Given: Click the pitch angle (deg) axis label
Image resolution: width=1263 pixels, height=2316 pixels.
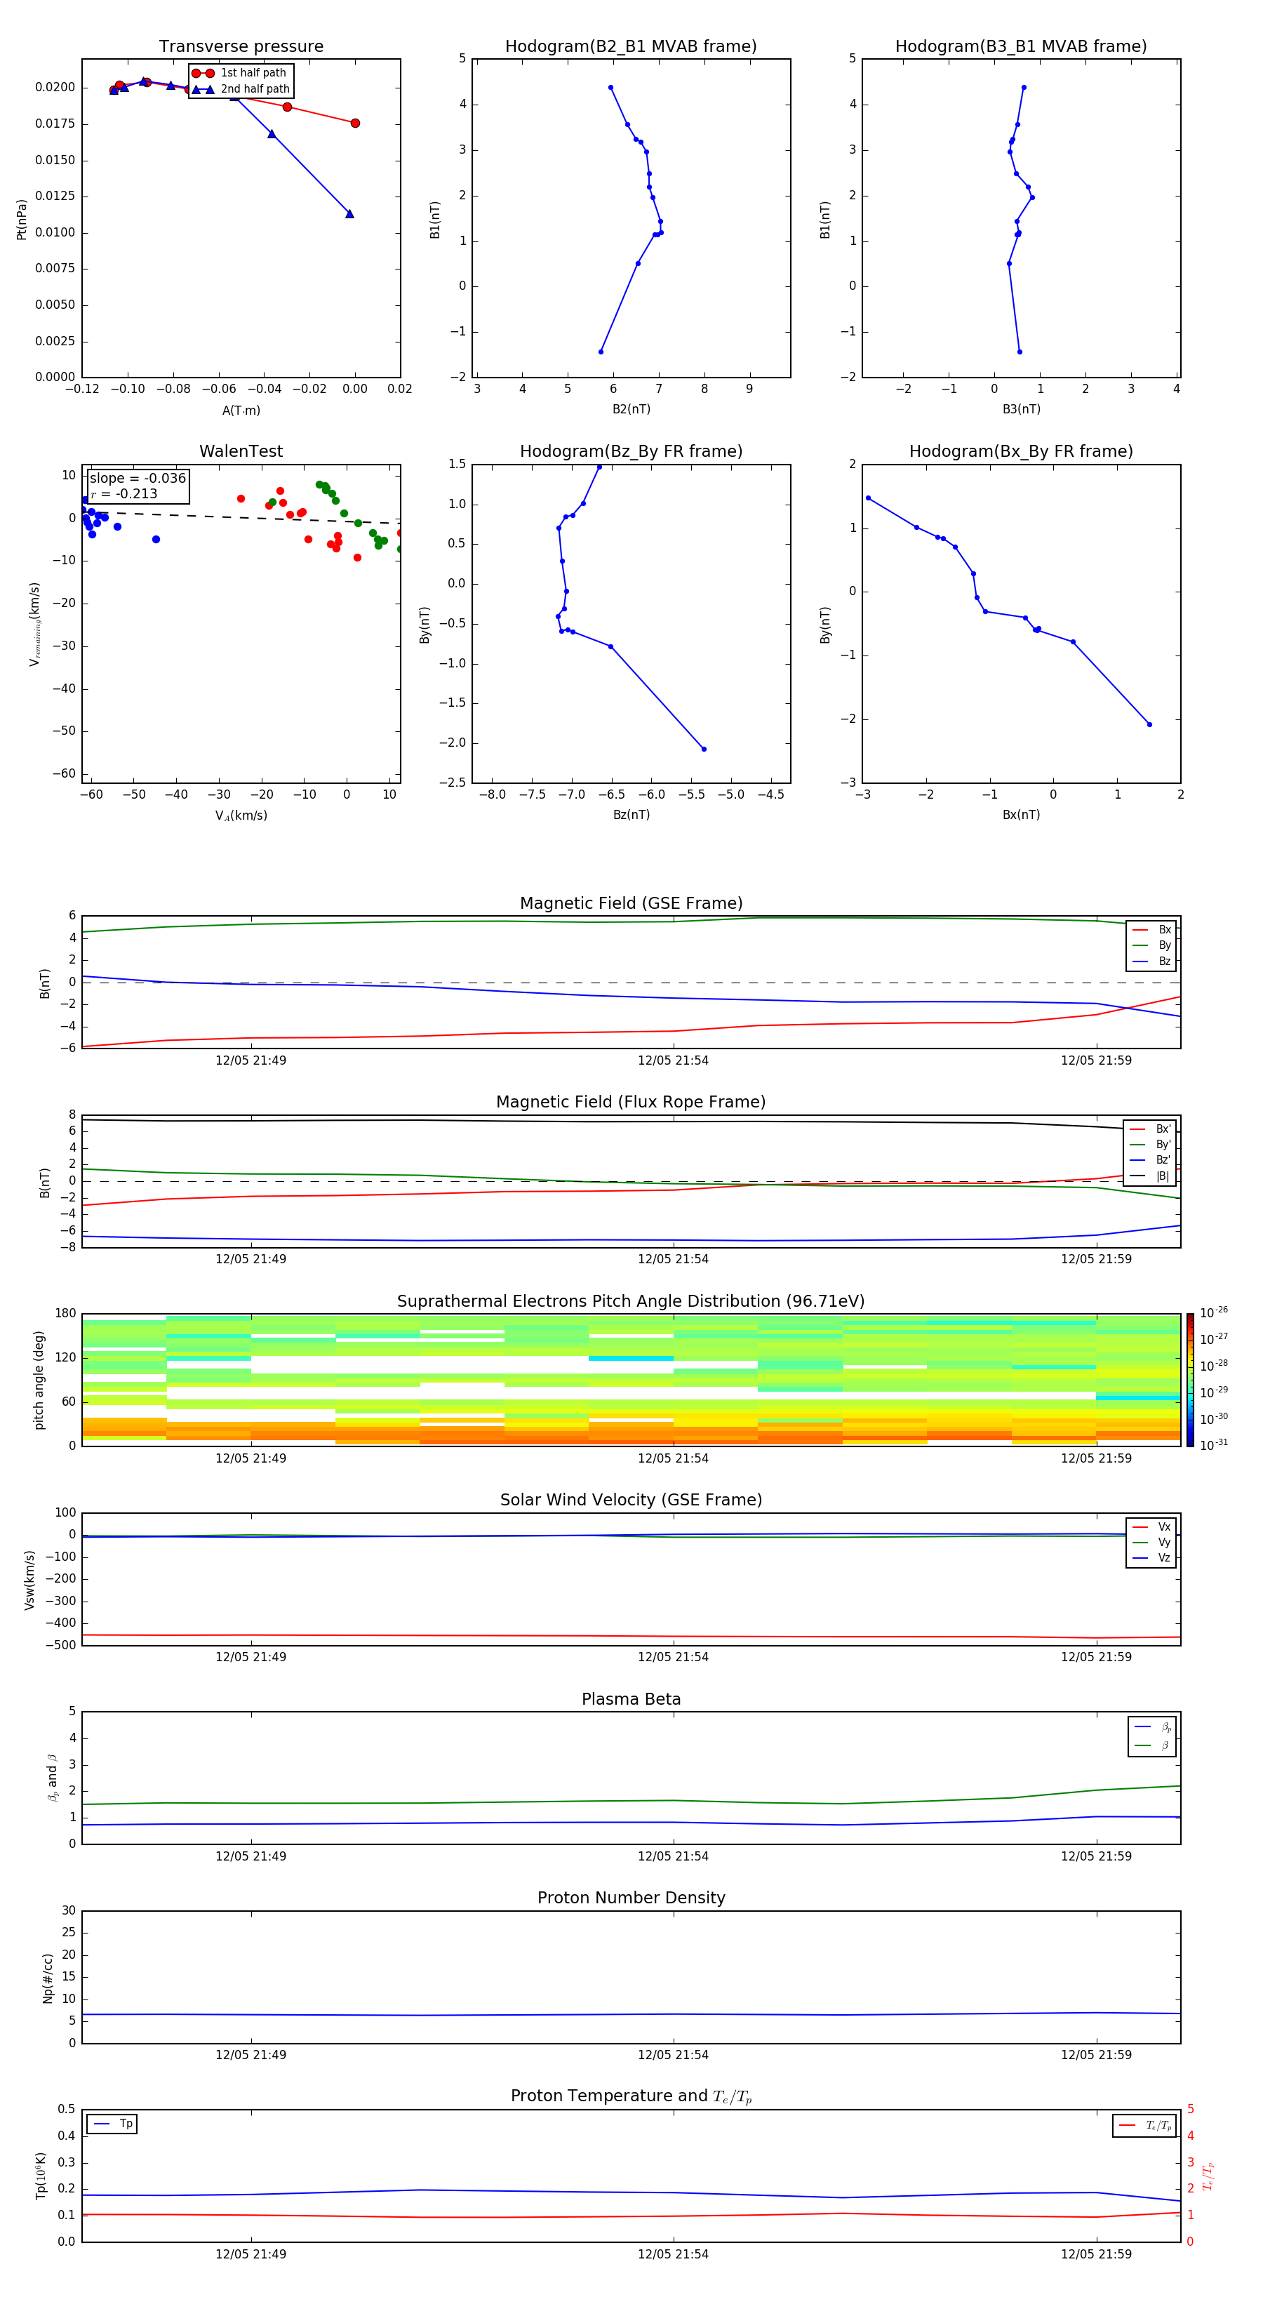Looking at the screenshot, I should [39, 1380].
